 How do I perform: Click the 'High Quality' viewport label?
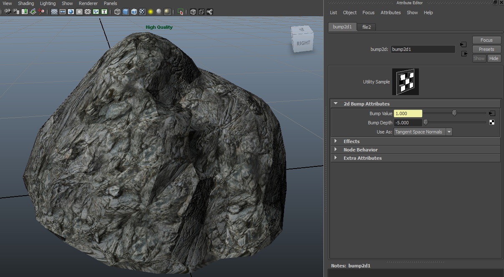(159, 27)
